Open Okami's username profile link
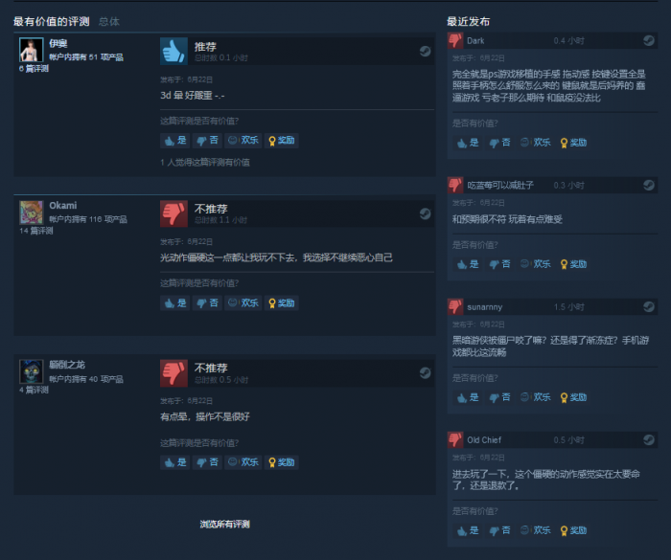 (x=63, y=206)
